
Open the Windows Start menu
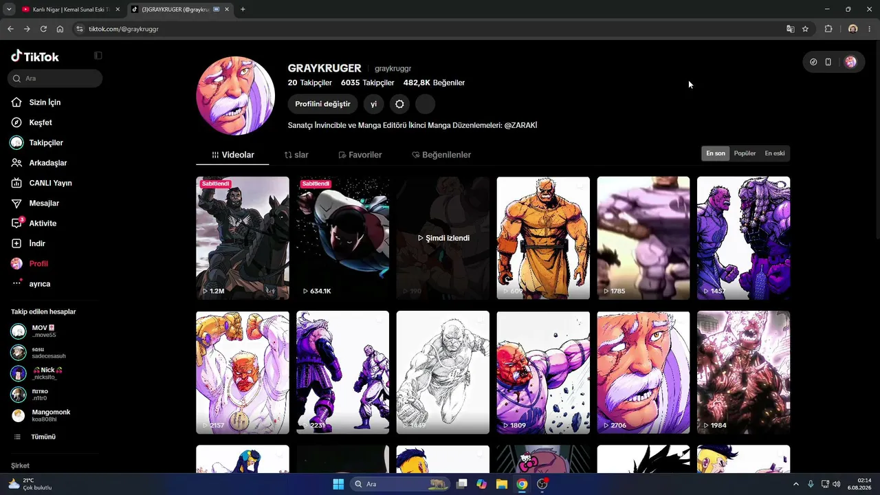338,484
